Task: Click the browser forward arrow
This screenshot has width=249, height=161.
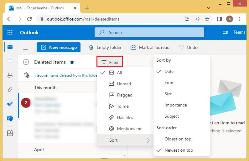Action: click(19, 19)
